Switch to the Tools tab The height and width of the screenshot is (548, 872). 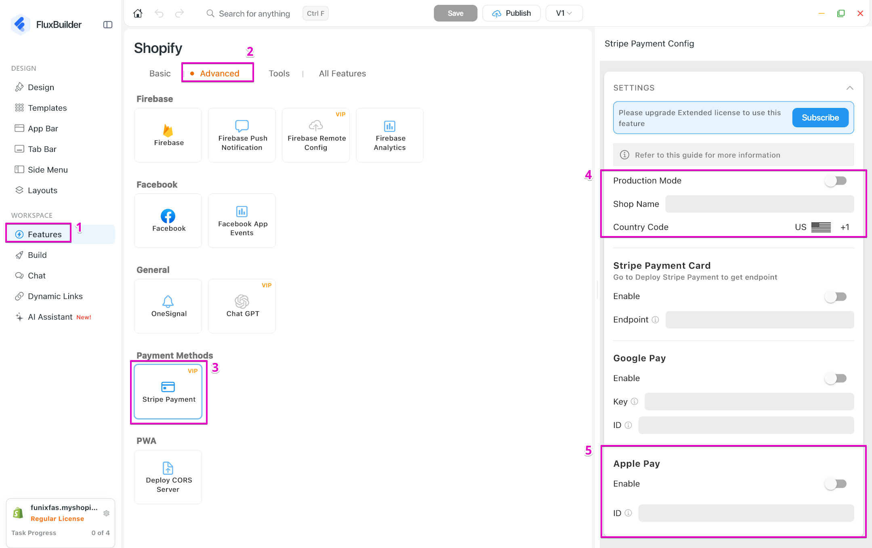279,74
